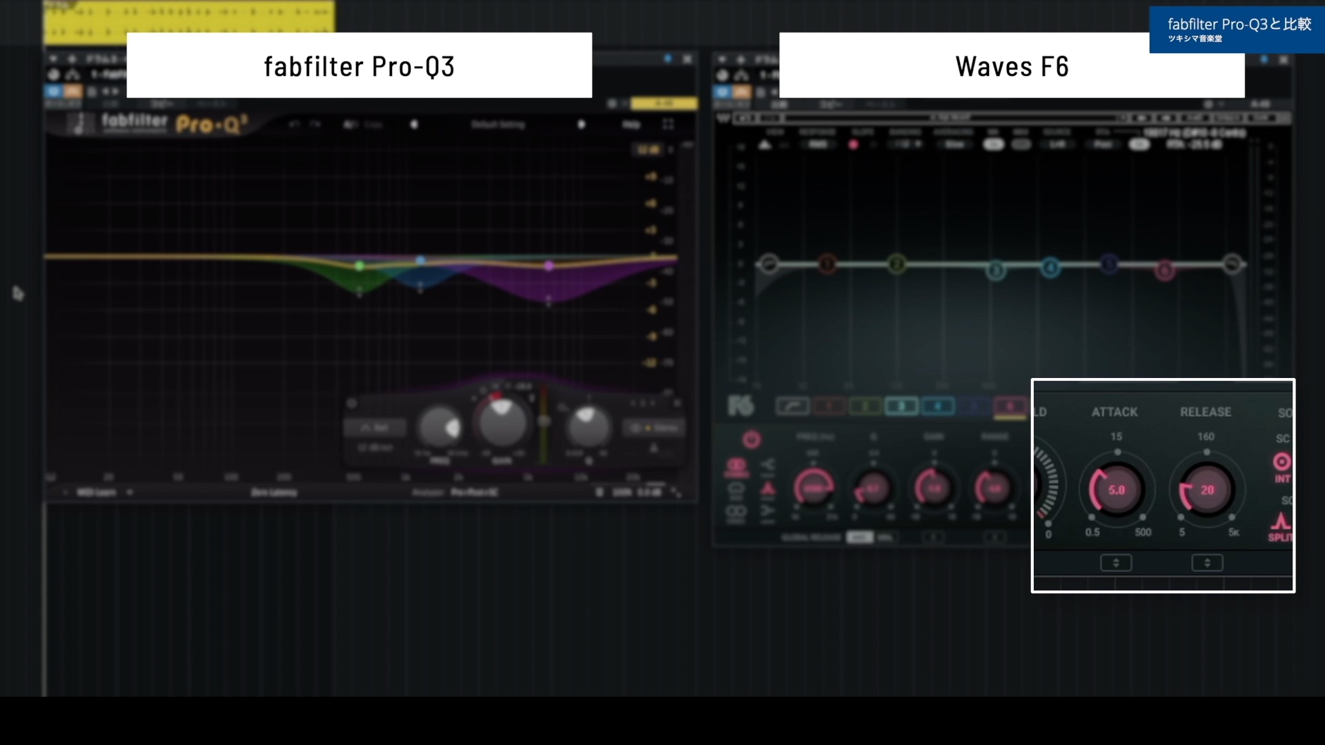Toggle the band power button in F6
1325x745 pixels.
(752, 439)
